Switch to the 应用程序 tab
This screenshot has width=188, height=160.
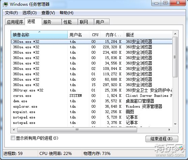15,22
